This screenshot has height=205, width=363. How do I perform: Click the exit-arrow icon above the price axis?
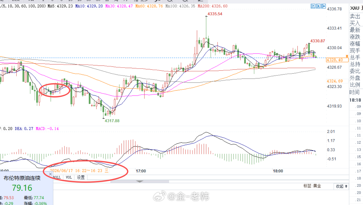[x=323, y=6]
